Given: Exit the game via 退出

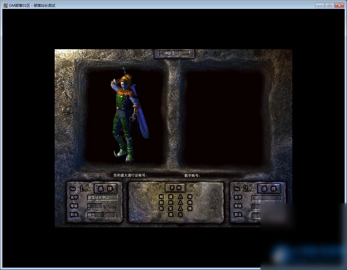Looking at the screenshot, I should coord(175,215).
